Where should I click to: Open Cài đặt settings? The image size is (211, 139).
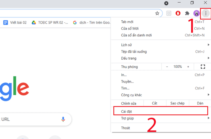pos(161,111)
